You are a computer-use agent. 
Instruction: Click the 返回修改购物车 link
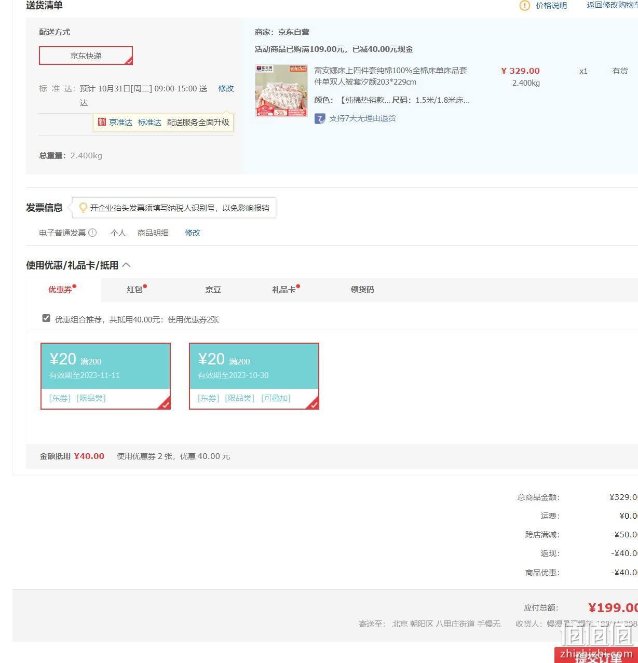613,6
